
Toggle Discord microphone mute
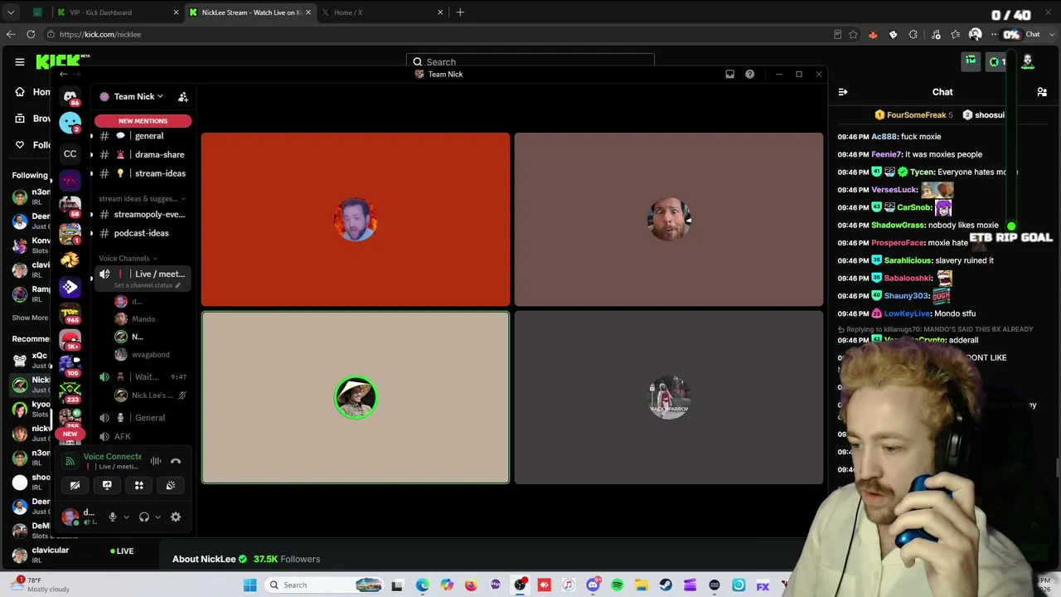click(113, 517)
